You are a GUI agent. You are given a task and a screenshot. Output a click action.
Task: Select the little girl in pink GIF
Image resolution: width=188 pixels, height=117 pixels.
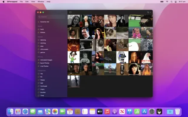(135, 33)
